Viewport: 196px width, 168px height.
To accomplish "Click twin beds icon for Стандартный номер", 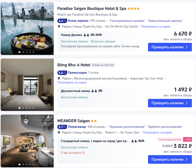I will pos(141,141).
